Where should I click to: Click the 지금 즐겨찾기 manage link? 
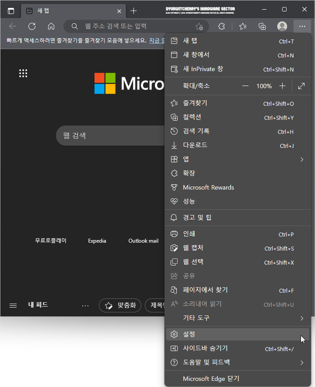tap(157, 40)
